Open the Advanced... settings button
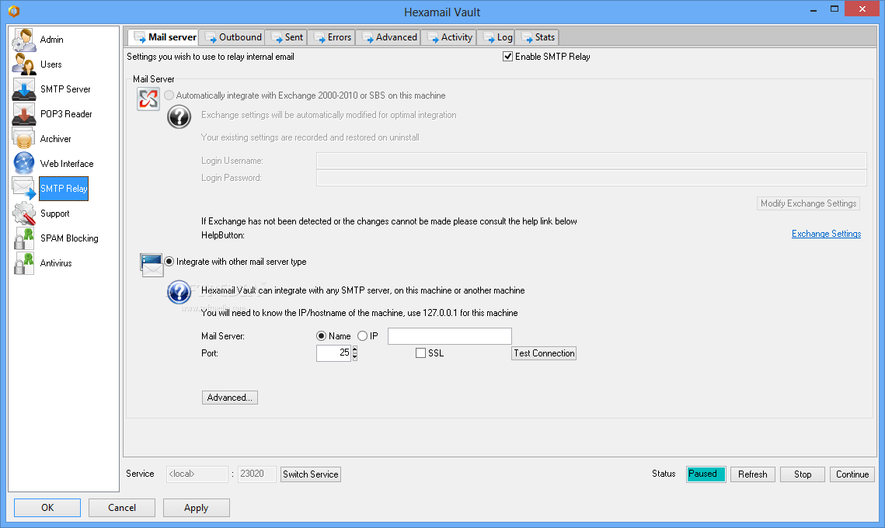 point(230,398)
